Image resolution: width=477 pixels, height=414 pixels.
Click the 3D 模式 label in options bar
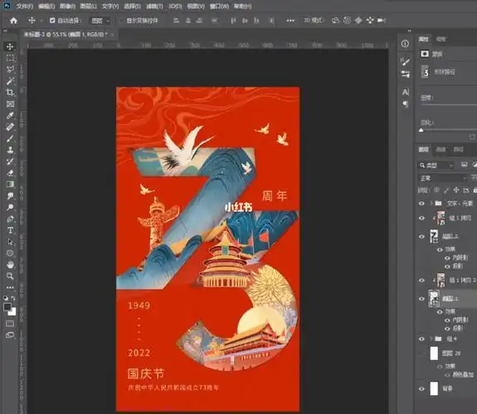[313, 21]
